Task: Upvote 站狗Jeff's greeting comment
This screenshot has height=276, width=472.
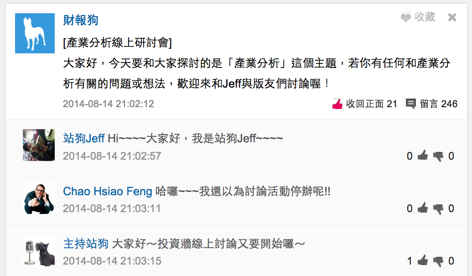Action: click(422, 156)
